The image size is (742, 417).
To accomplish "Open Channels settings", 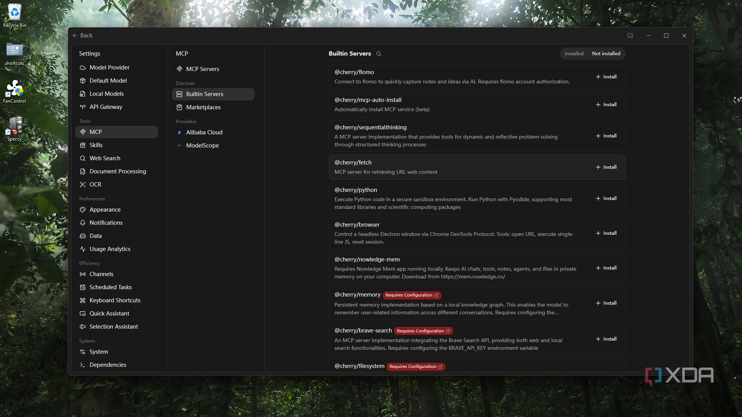I will coord(116,274).
